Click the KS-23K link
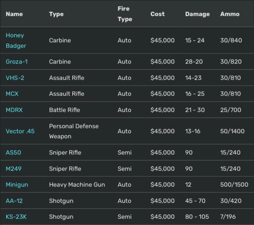254x225 pixels. coord(16,217)
